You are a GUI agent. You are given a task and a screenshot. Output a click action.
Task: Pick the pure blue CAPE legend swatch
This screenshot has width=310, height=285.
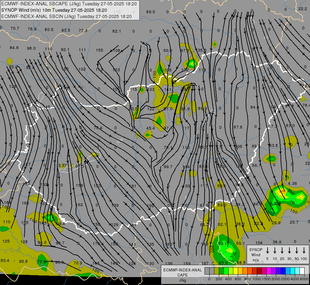(283, 271)
